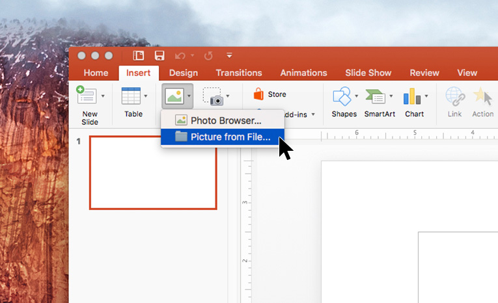Open the Chart dropdown arrow
498x303 pixels.
(426, 96)
